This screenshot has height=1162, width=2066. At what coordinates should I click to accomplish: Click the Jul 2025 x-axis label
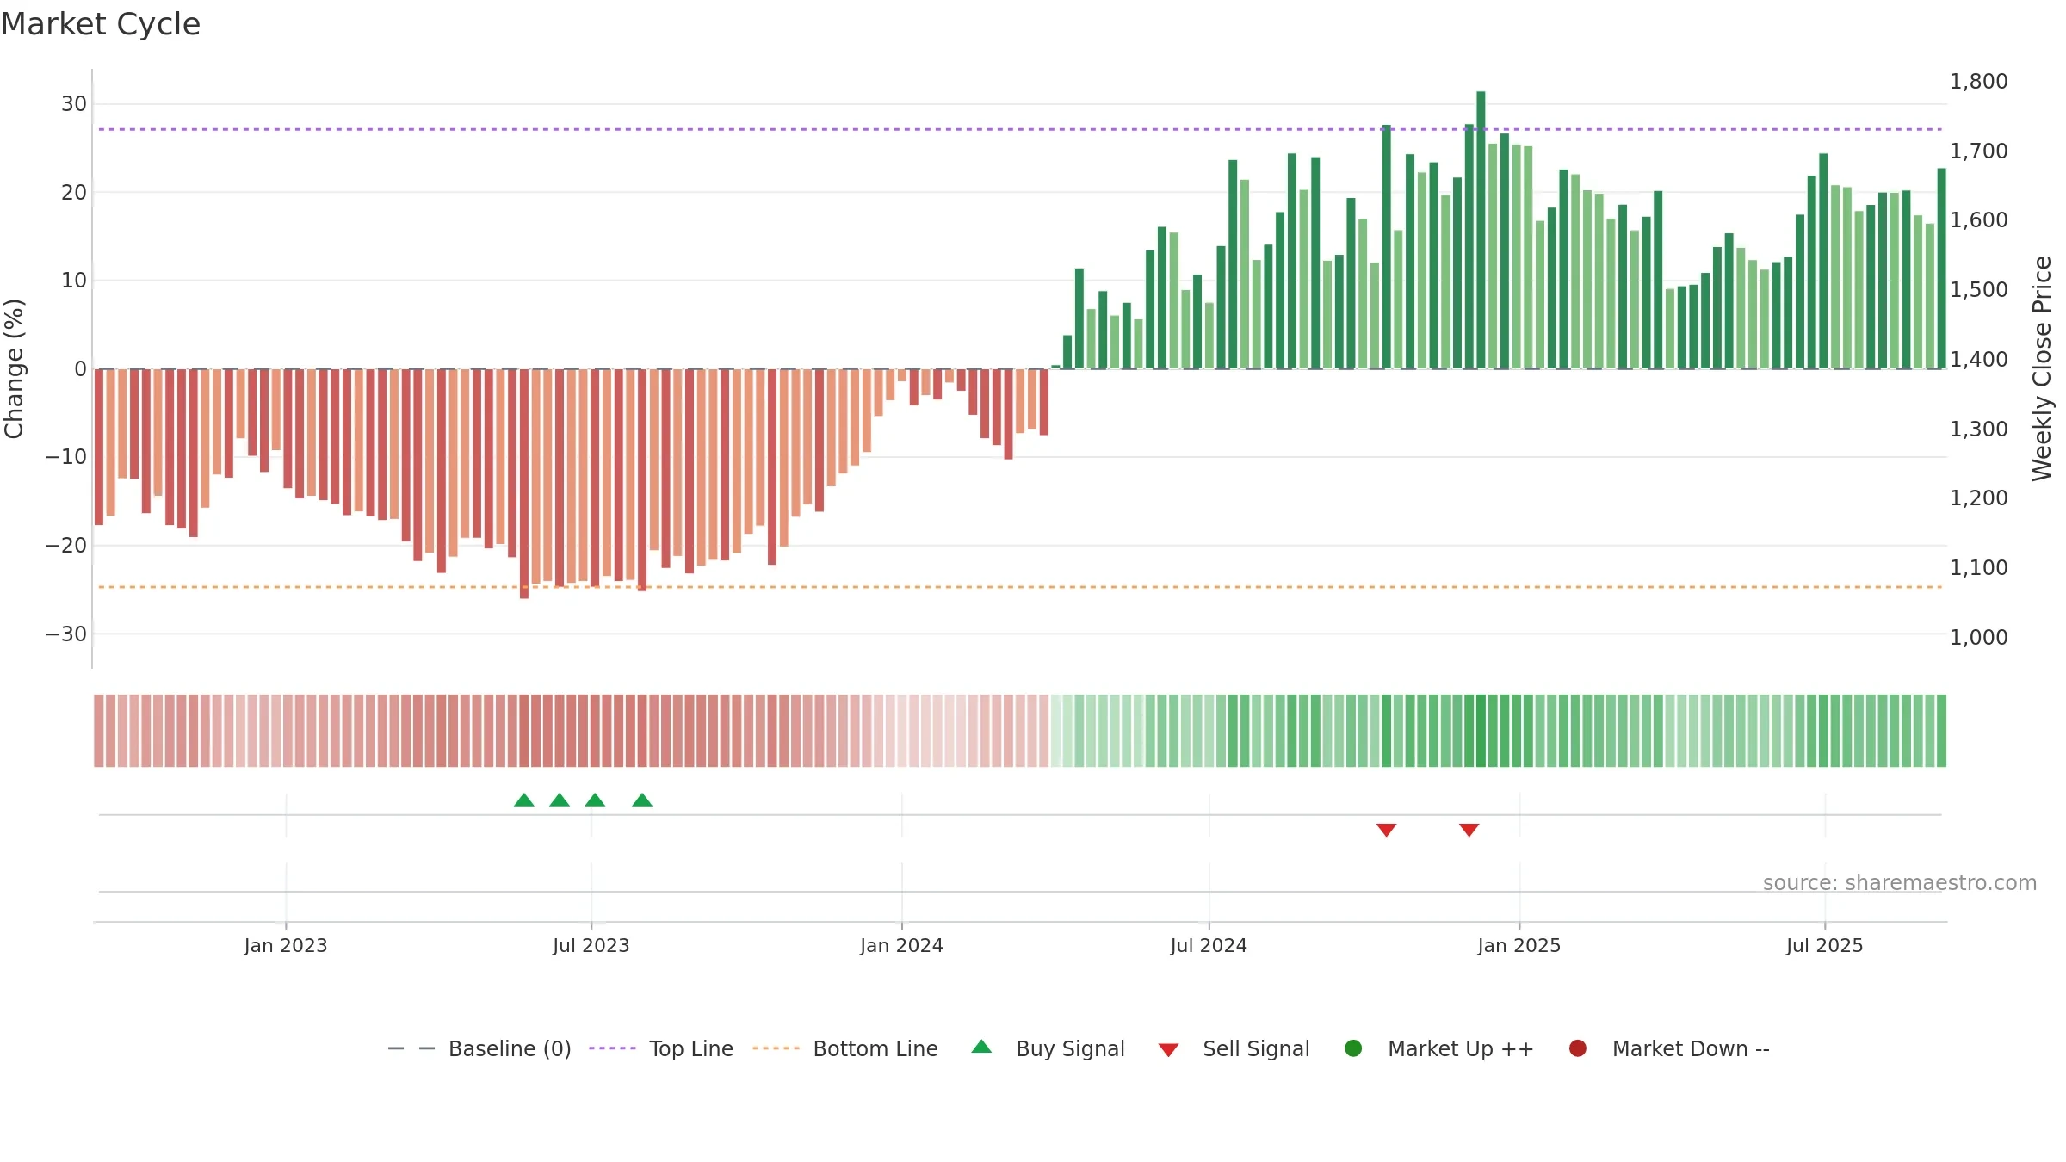pos(1825,946)
